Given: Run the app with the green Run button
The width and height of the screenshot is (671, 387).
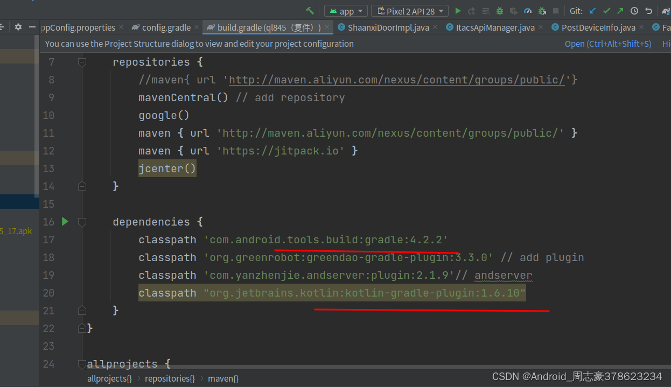Looking at the screenshot, I should (458, 10).
